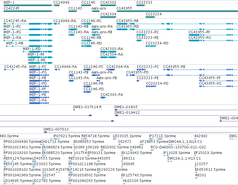Open the Aats-pro-RA transcript
This screenshot has width=238, height=185.
pyautogui.click(x=96, y=29)
